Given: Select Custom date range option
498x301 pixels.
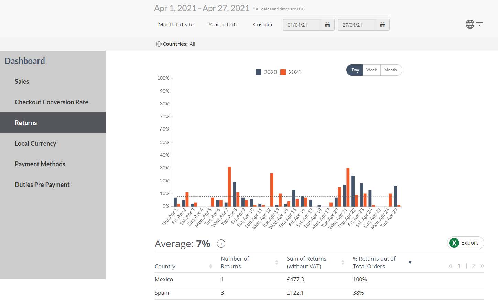Looking at the screenshot, I should pyautogui.click(x=262, y=25).
